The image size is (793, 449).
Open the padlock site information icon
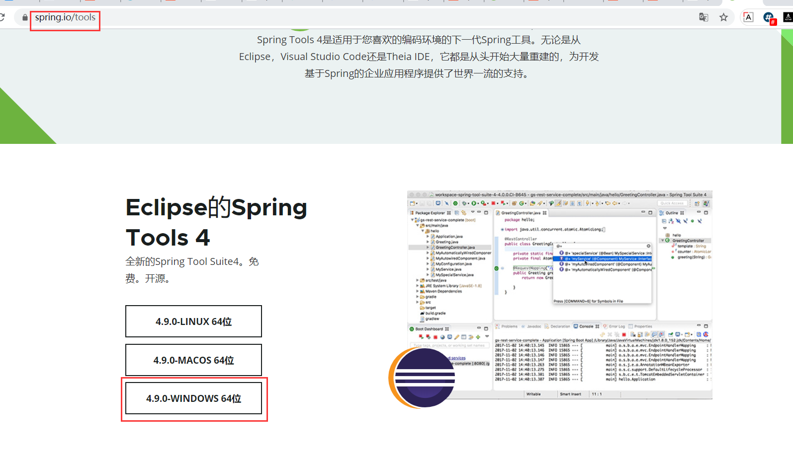point(25,17)
